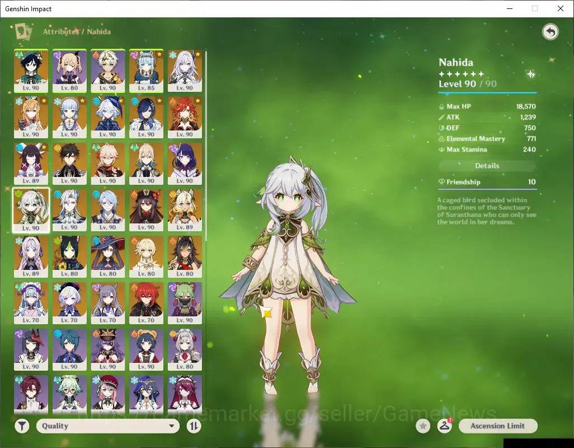The image size is (574, 448).
Task: Select Kazuha portrait
Action: pos(108,164)
